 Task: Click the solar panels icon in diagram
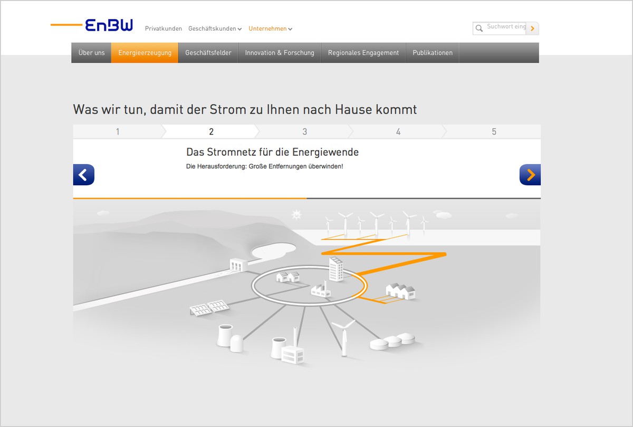coord(209,308)
